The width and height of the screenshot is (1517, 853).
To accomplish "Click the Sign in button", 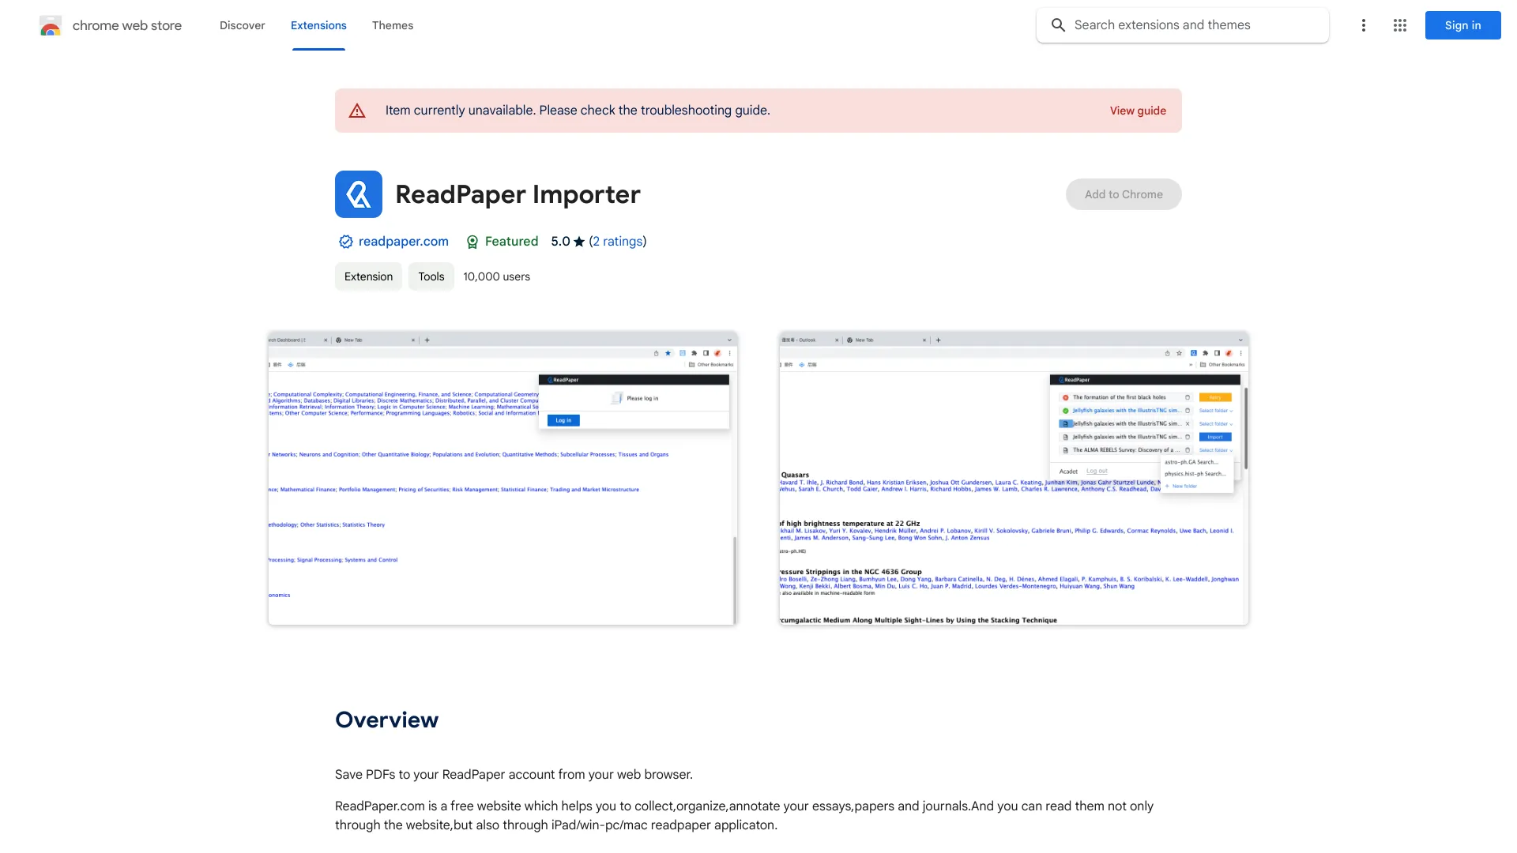I will point(1462,24).
